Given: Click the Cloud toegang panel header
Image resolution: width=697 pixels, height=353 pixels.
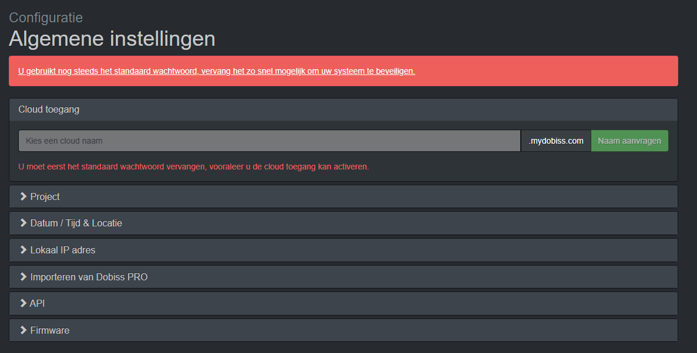Looking at the screenshot, I should click(x=49, y=110).
